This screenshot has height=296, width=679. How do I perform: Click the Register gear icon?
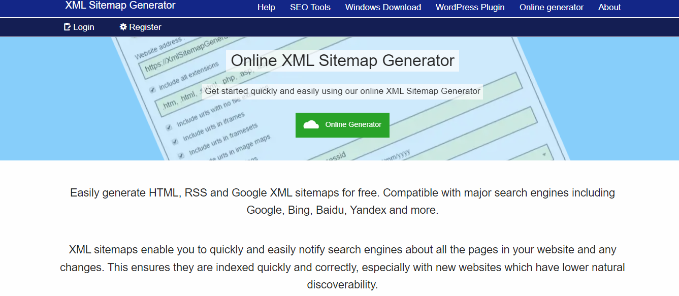pos(123,27)
